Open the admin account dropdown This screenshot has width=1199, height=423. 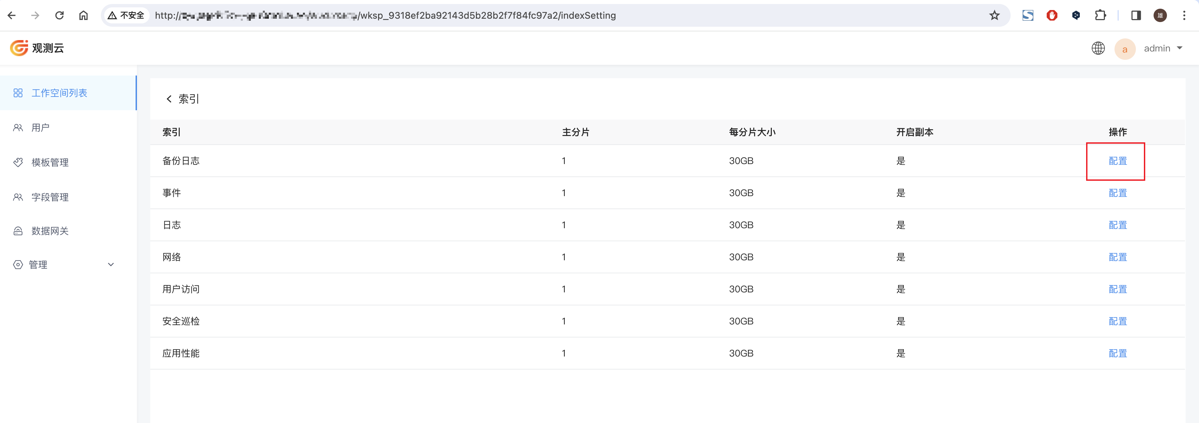1163,48
